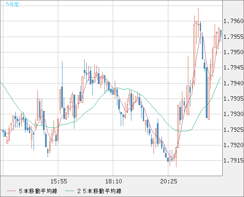Click the 1.7935 price axis label
Viewport: 244px width, 197px height.
click(x=233, y=98)
